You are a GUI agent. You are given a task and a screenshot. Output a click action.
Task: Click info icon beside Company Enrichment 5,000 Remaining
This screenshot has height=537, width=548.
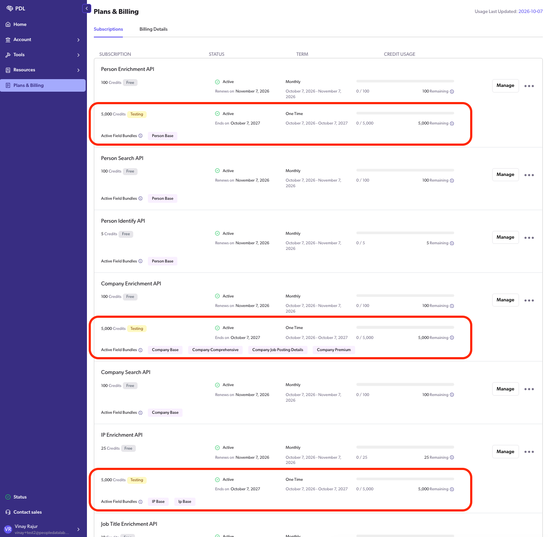pos(452,338)
